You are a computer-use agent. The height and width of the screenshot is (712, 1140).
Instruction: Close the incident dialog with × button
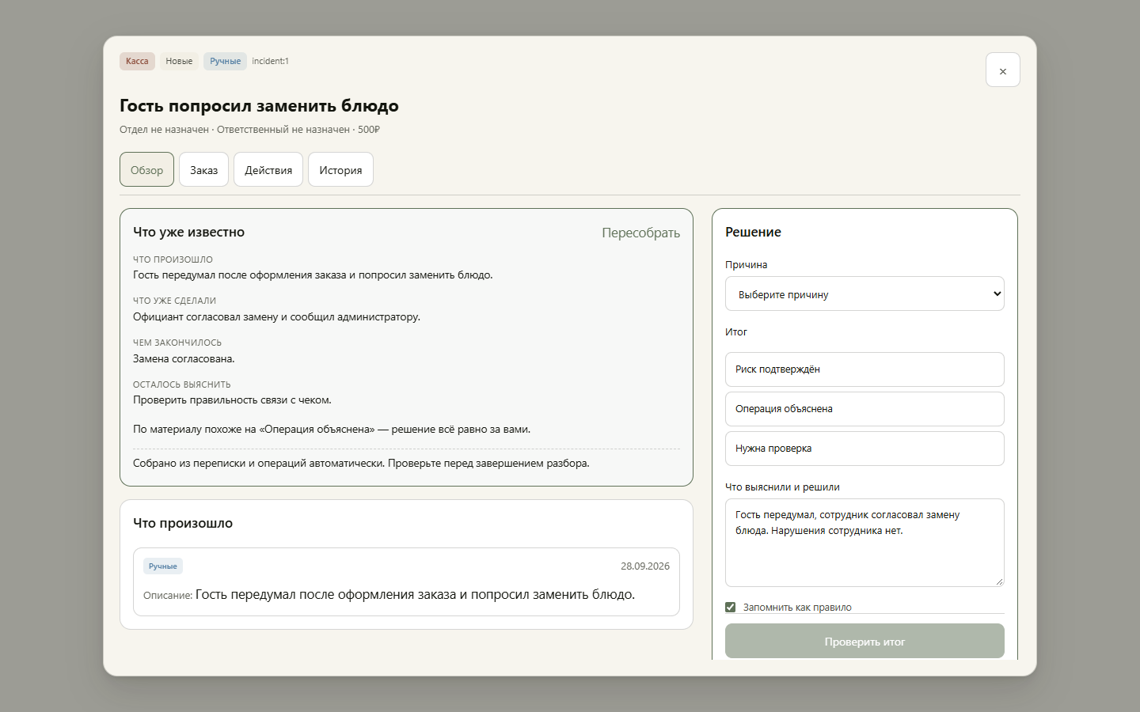click(x=1002, y=70)
